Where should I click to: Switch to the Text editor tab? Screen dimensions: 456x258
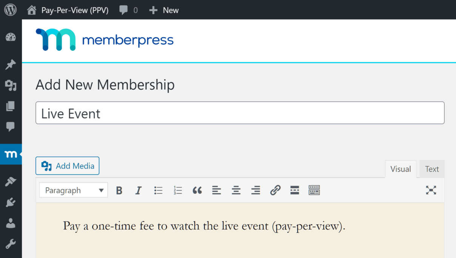tap(432, 169)
